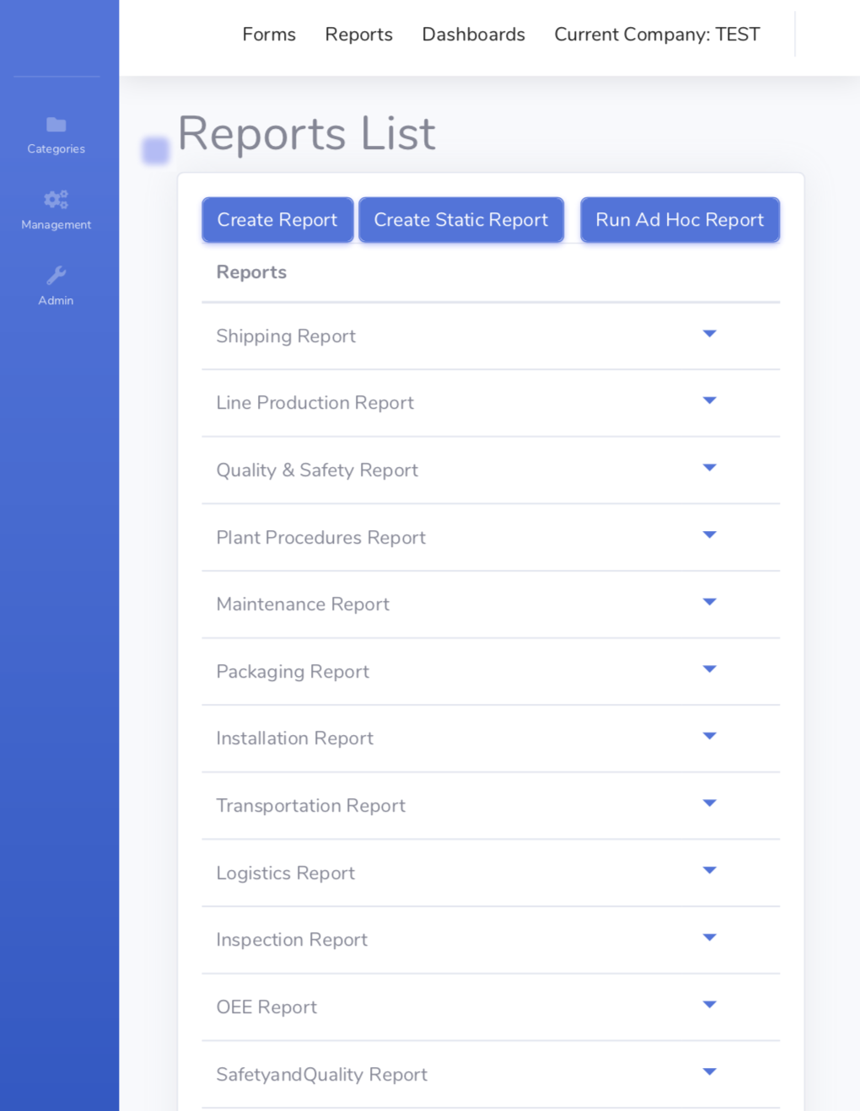This screenshot has height=1111, width=860.
Task: Expand the SafetyandQuality Report entry
Action: (710, 1071)
